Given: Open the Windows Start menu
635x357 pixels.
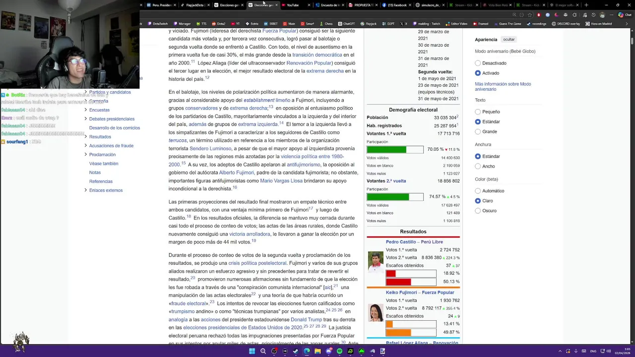Looking at the screenshot, I should (x=252, y=351).
